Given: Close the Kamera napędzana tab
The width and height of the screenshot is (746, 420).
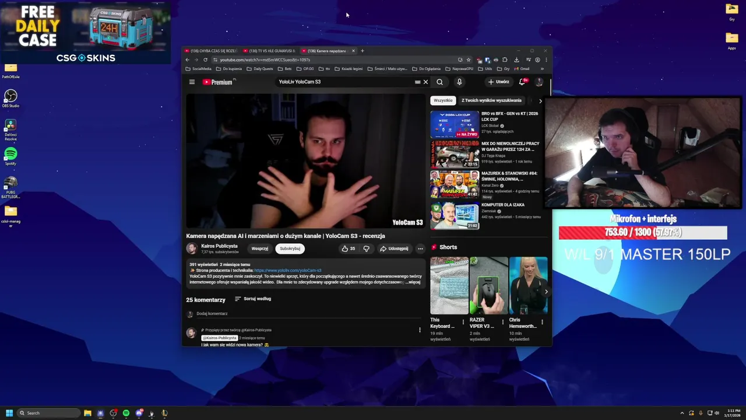Looking at the screenshot, I should coord(353,51).
